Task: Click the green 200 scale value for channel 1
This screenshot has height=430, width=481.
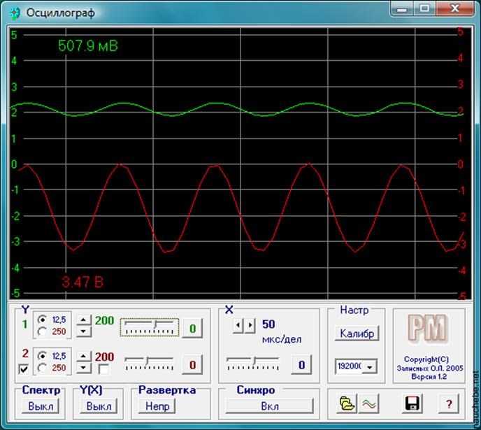Action: pos(104,320)
